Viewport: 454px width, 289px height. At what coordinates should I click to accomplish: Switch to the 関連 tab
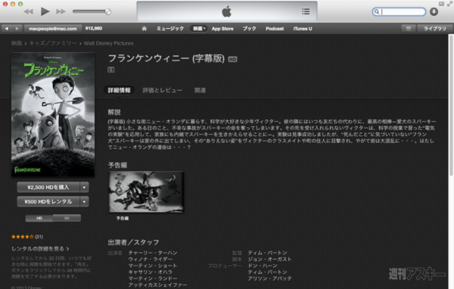[200, 90]
